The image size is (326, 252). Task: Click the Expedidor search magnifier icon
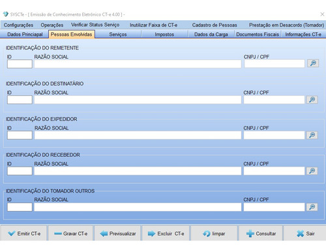point(312,135)
